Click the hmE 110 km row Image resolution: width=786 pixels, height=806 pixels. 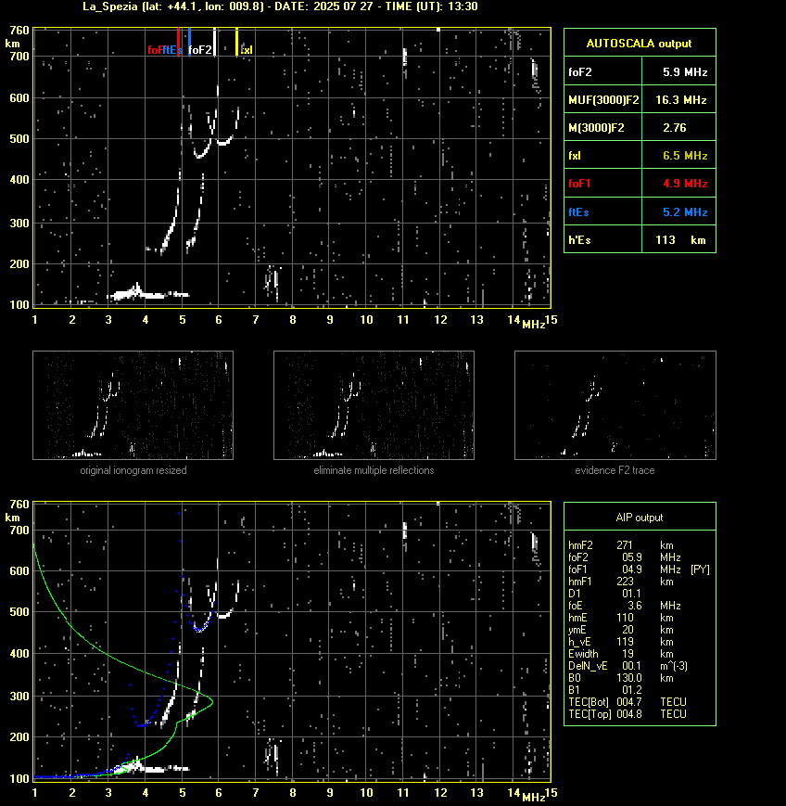pyautogui.click(x=621, y=618)
